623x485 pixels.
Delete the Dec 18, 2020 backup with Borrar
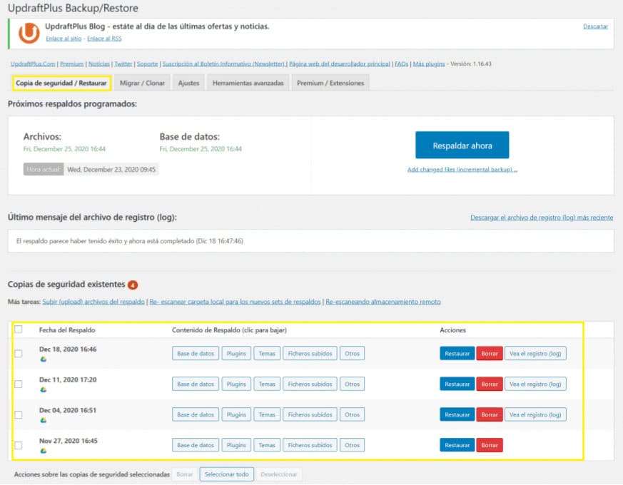(490, 354)
